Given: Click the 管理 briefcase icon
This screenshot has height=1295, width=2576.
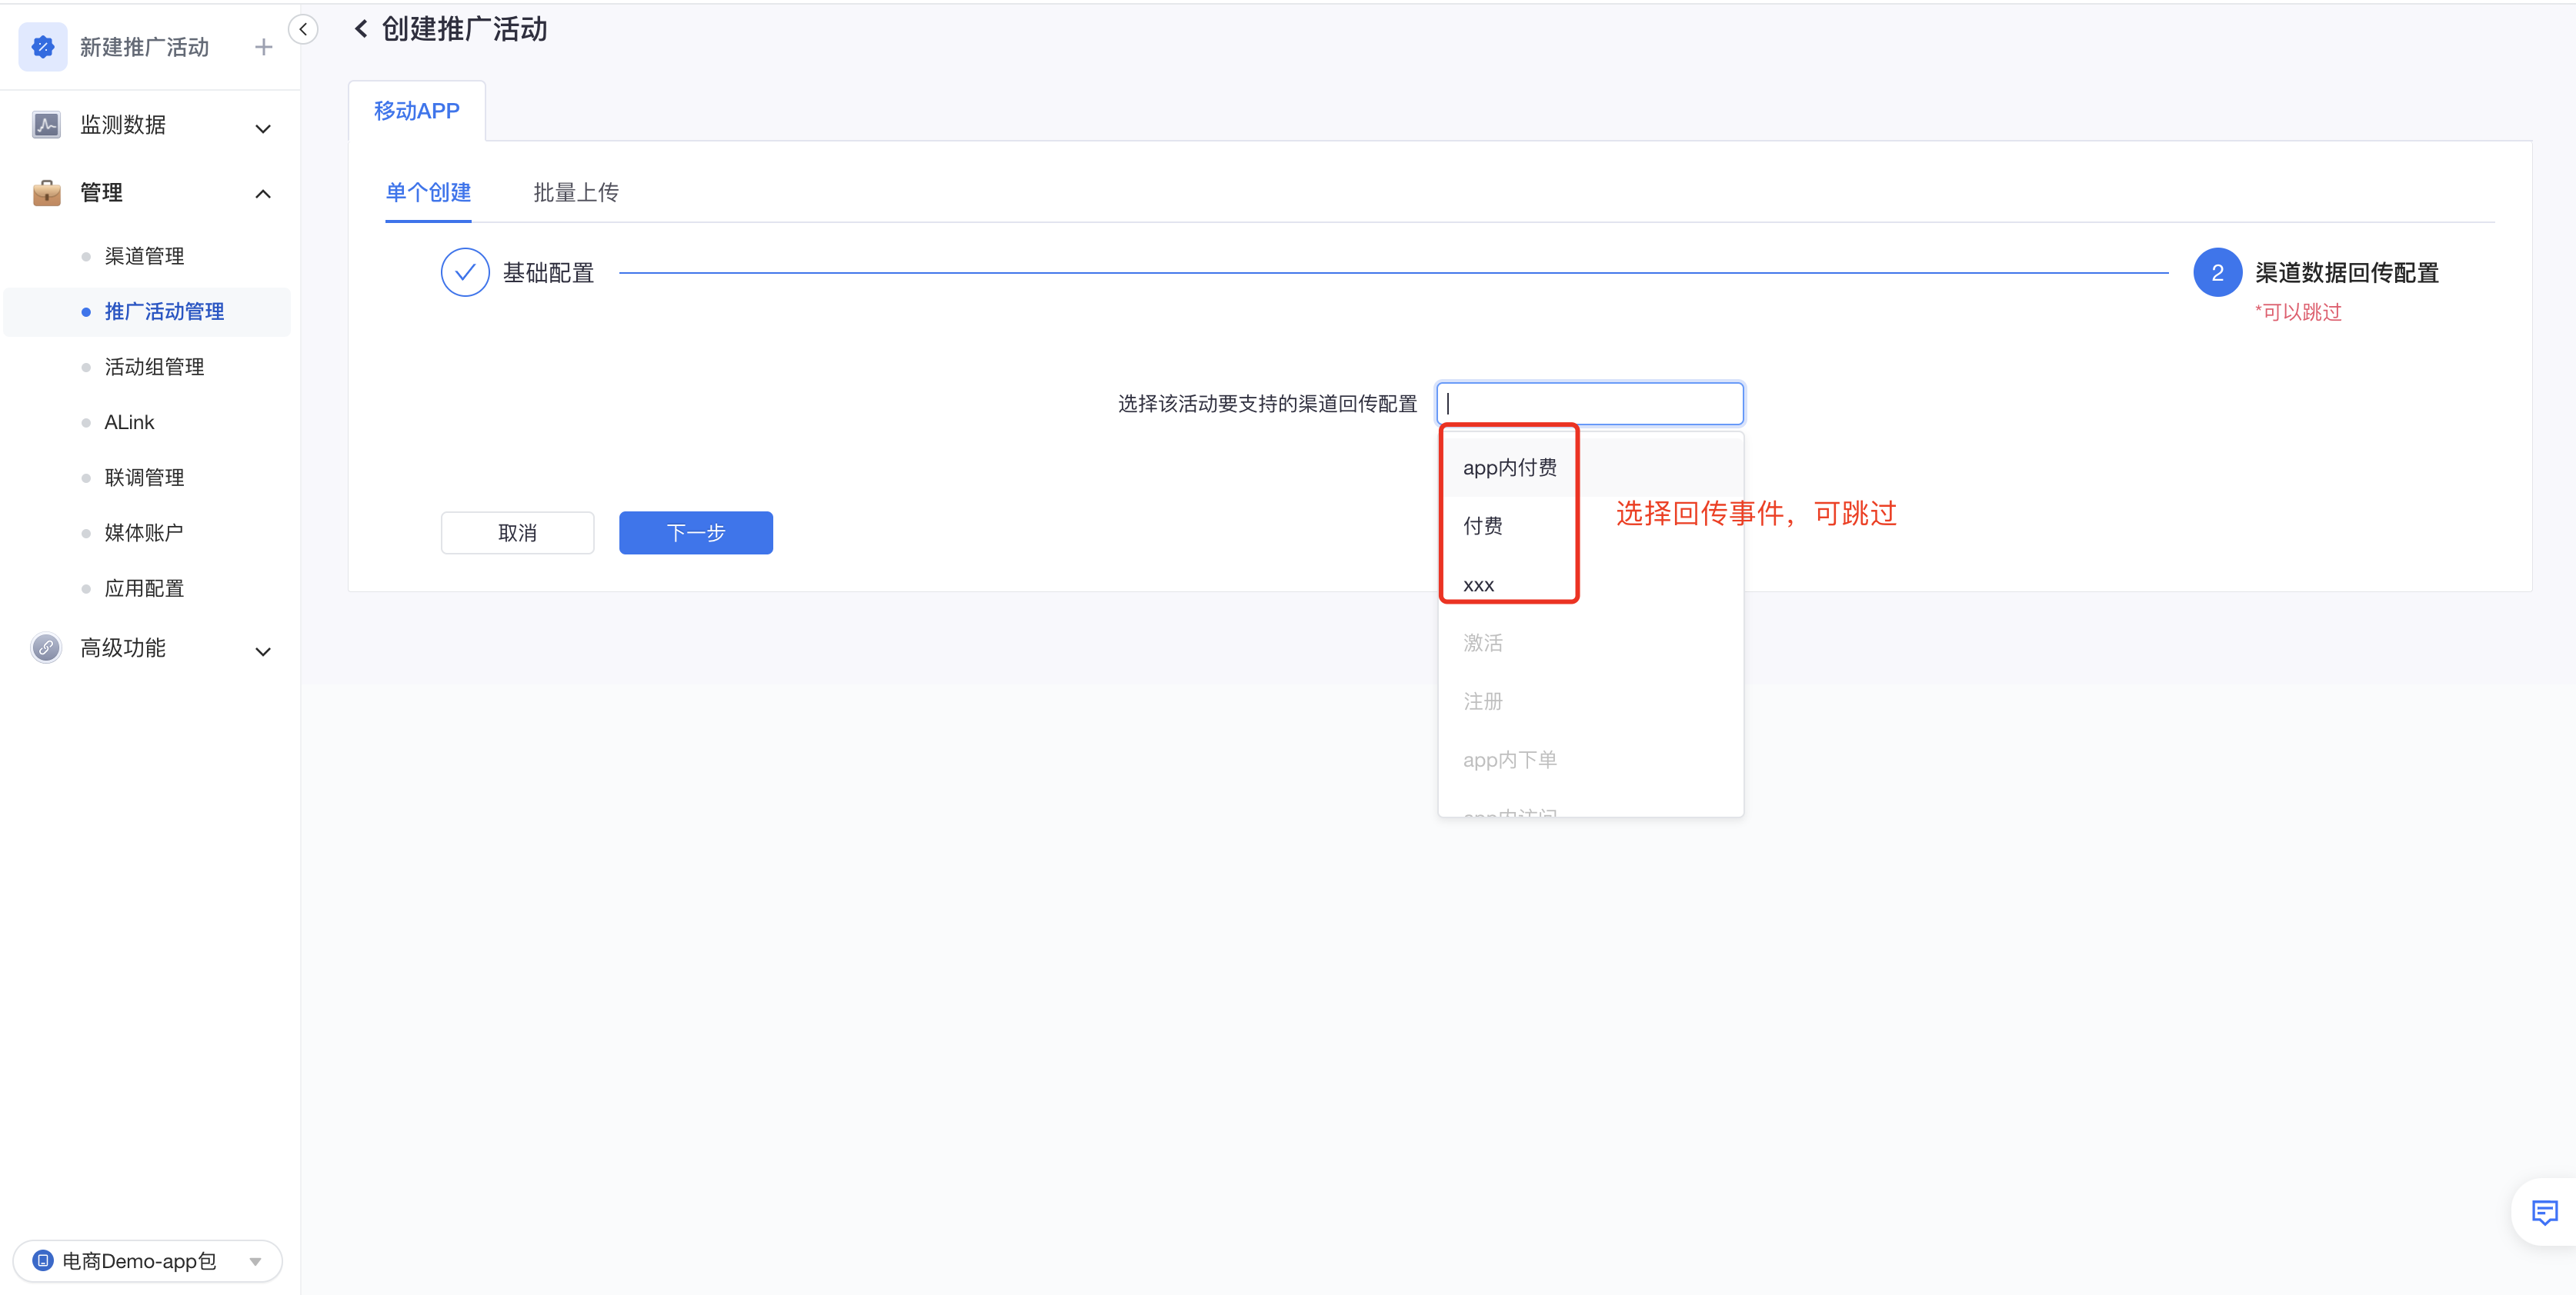Looking at the screenshot, I should (x=46, y=191).
